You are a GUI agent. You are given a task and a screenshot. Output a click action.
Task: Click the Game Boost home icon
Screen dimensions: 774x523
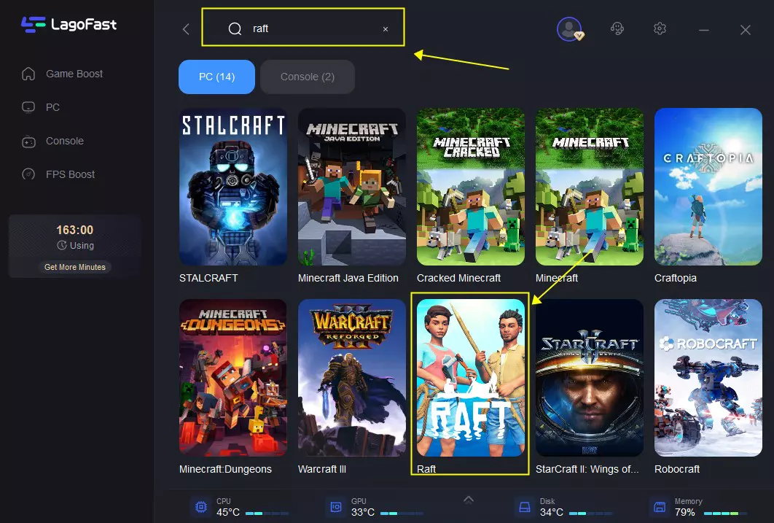coord(28,74)
